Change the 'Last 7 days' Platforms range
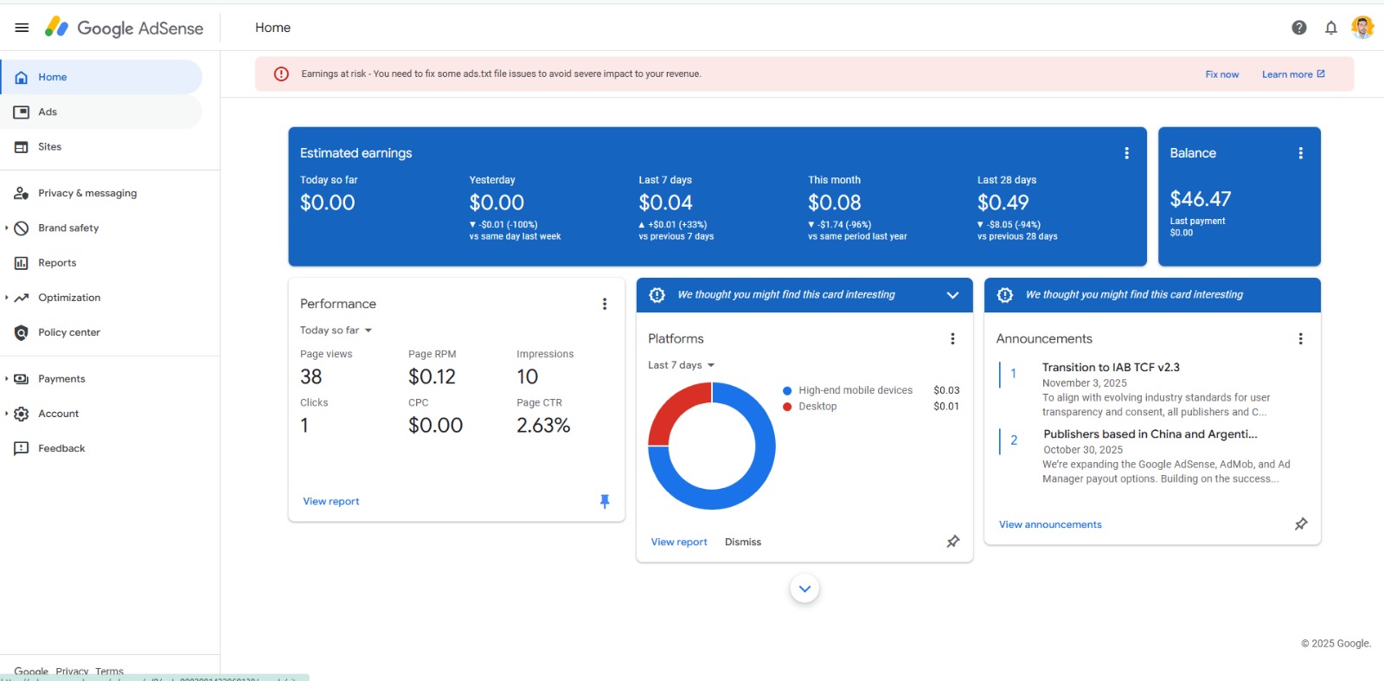Image resolution: width=1384 pixels, height=681 pixels. [x=681, y=365]
